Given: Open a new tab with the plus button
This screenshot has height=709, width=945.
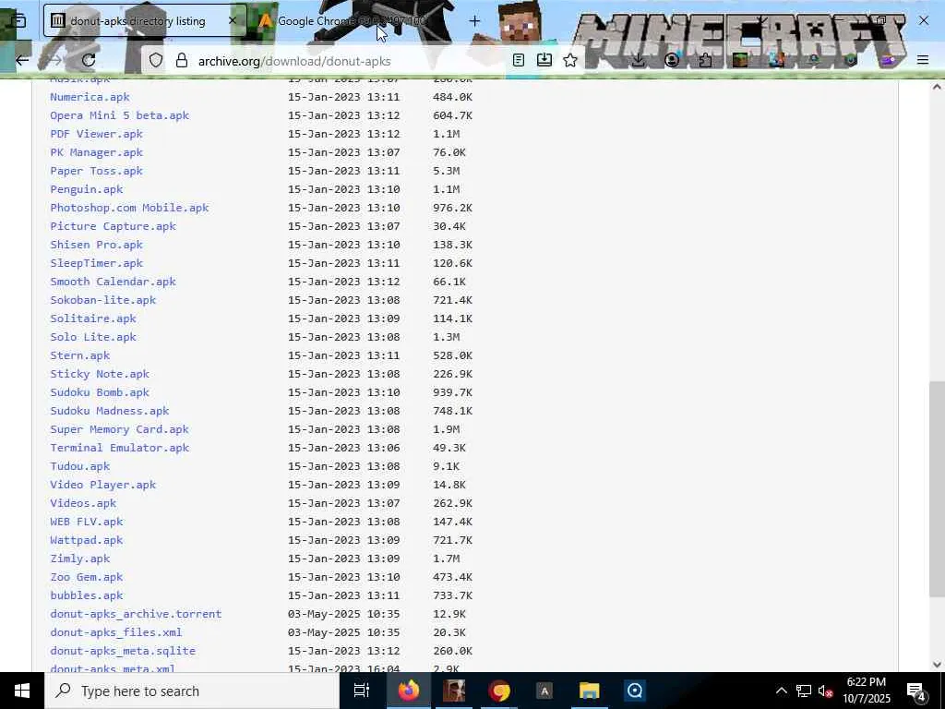Looking at the screenshot, I should click(474, 21).
